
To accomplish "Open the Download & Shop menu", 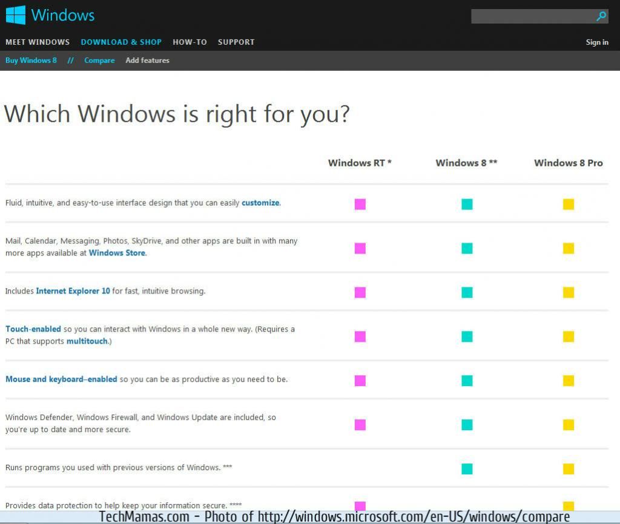I will point(121,42).
